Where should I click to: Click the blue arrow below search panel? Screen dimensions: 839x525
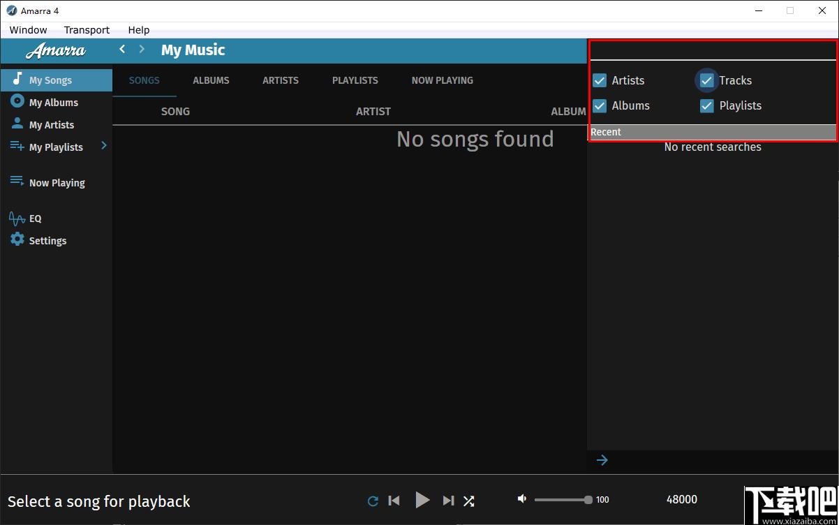tap(602, 459)
